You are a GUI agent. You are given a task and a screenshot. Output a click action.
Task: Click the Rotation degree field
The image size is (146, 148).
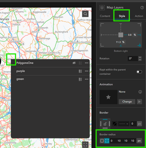tap(133, 58)
